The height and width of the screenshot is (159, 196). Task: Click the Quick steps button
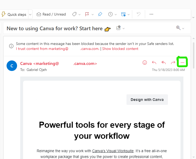[14, 14]
